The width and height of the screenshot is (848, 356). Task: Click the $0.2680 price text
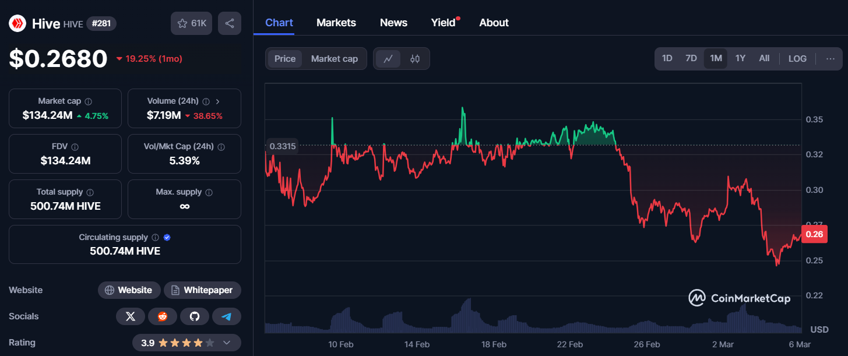(58, 59)
